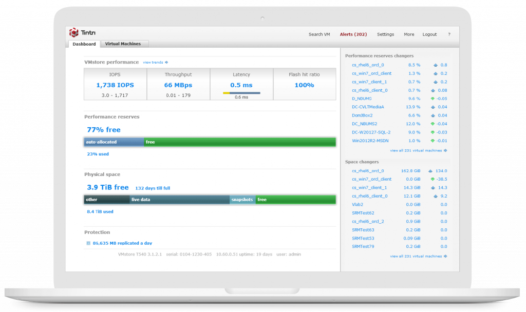Click auto-allocated segment of performance reserves bar
This screenshot has width=526, height=312.
pos(114,142)
